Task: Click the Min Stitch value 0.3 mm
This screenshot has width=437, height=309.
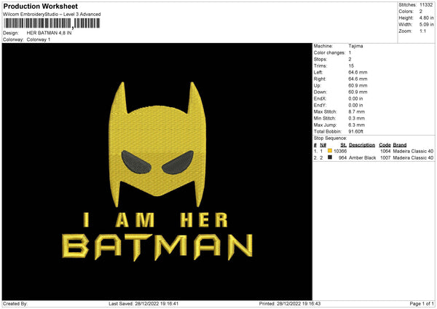Action: click(356, 118)
